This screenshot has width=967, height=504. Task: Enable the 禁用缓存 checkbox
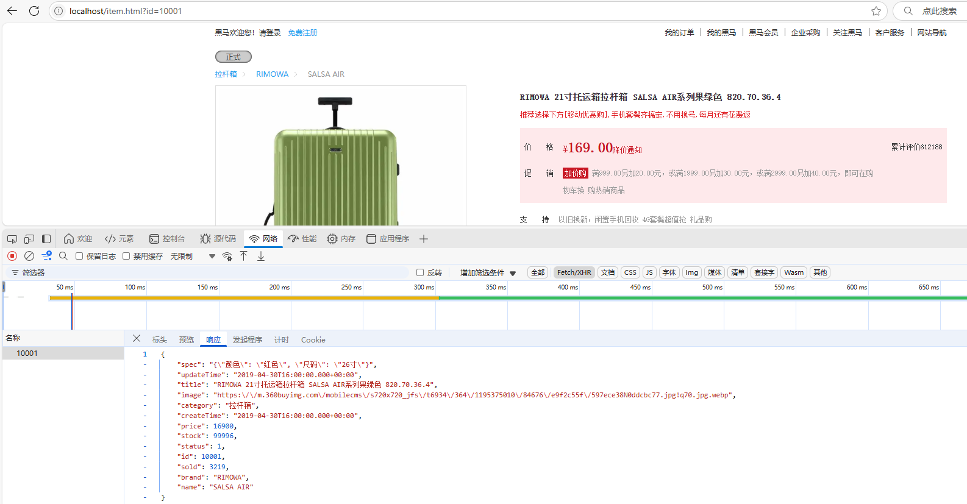(126, 256)
